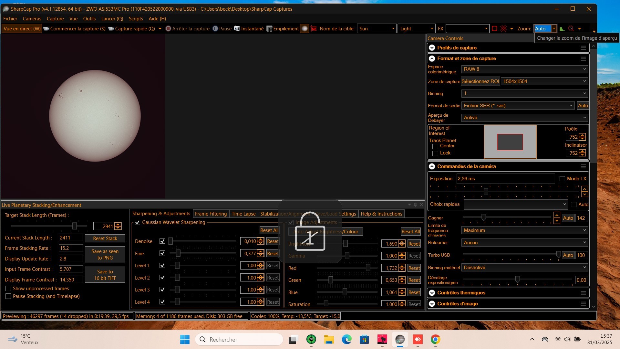Open Microsoft Store from the taskbar
The height and width of the screenshot is (349, 620).
[364, 340]
